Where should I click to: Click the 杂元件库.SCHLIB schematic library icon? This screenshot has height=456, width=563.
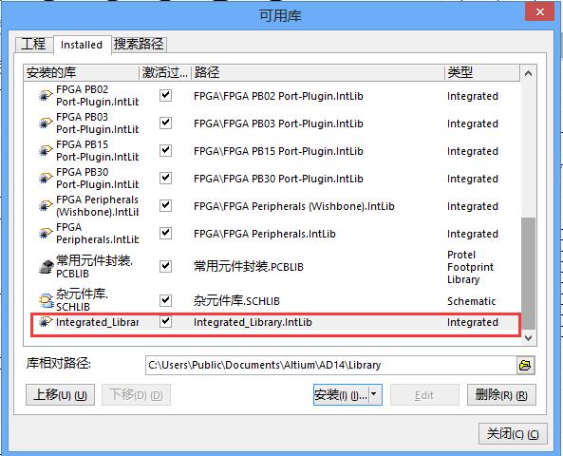click(46, 301)
